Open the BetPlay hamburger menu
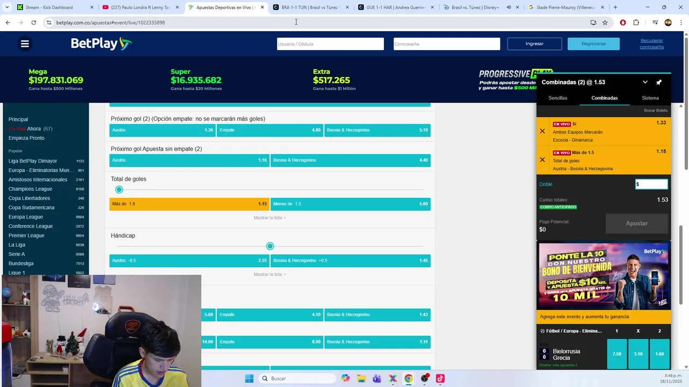689x387 pixels. tap(25, 44)
